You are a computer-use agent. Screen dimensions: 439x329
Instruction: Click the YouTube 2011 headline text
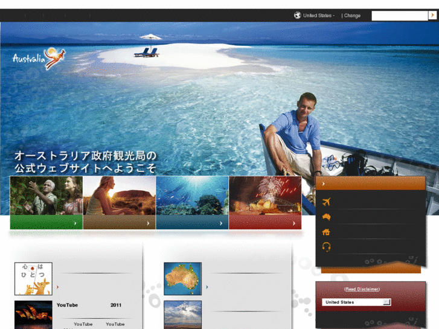pos(89,305)
